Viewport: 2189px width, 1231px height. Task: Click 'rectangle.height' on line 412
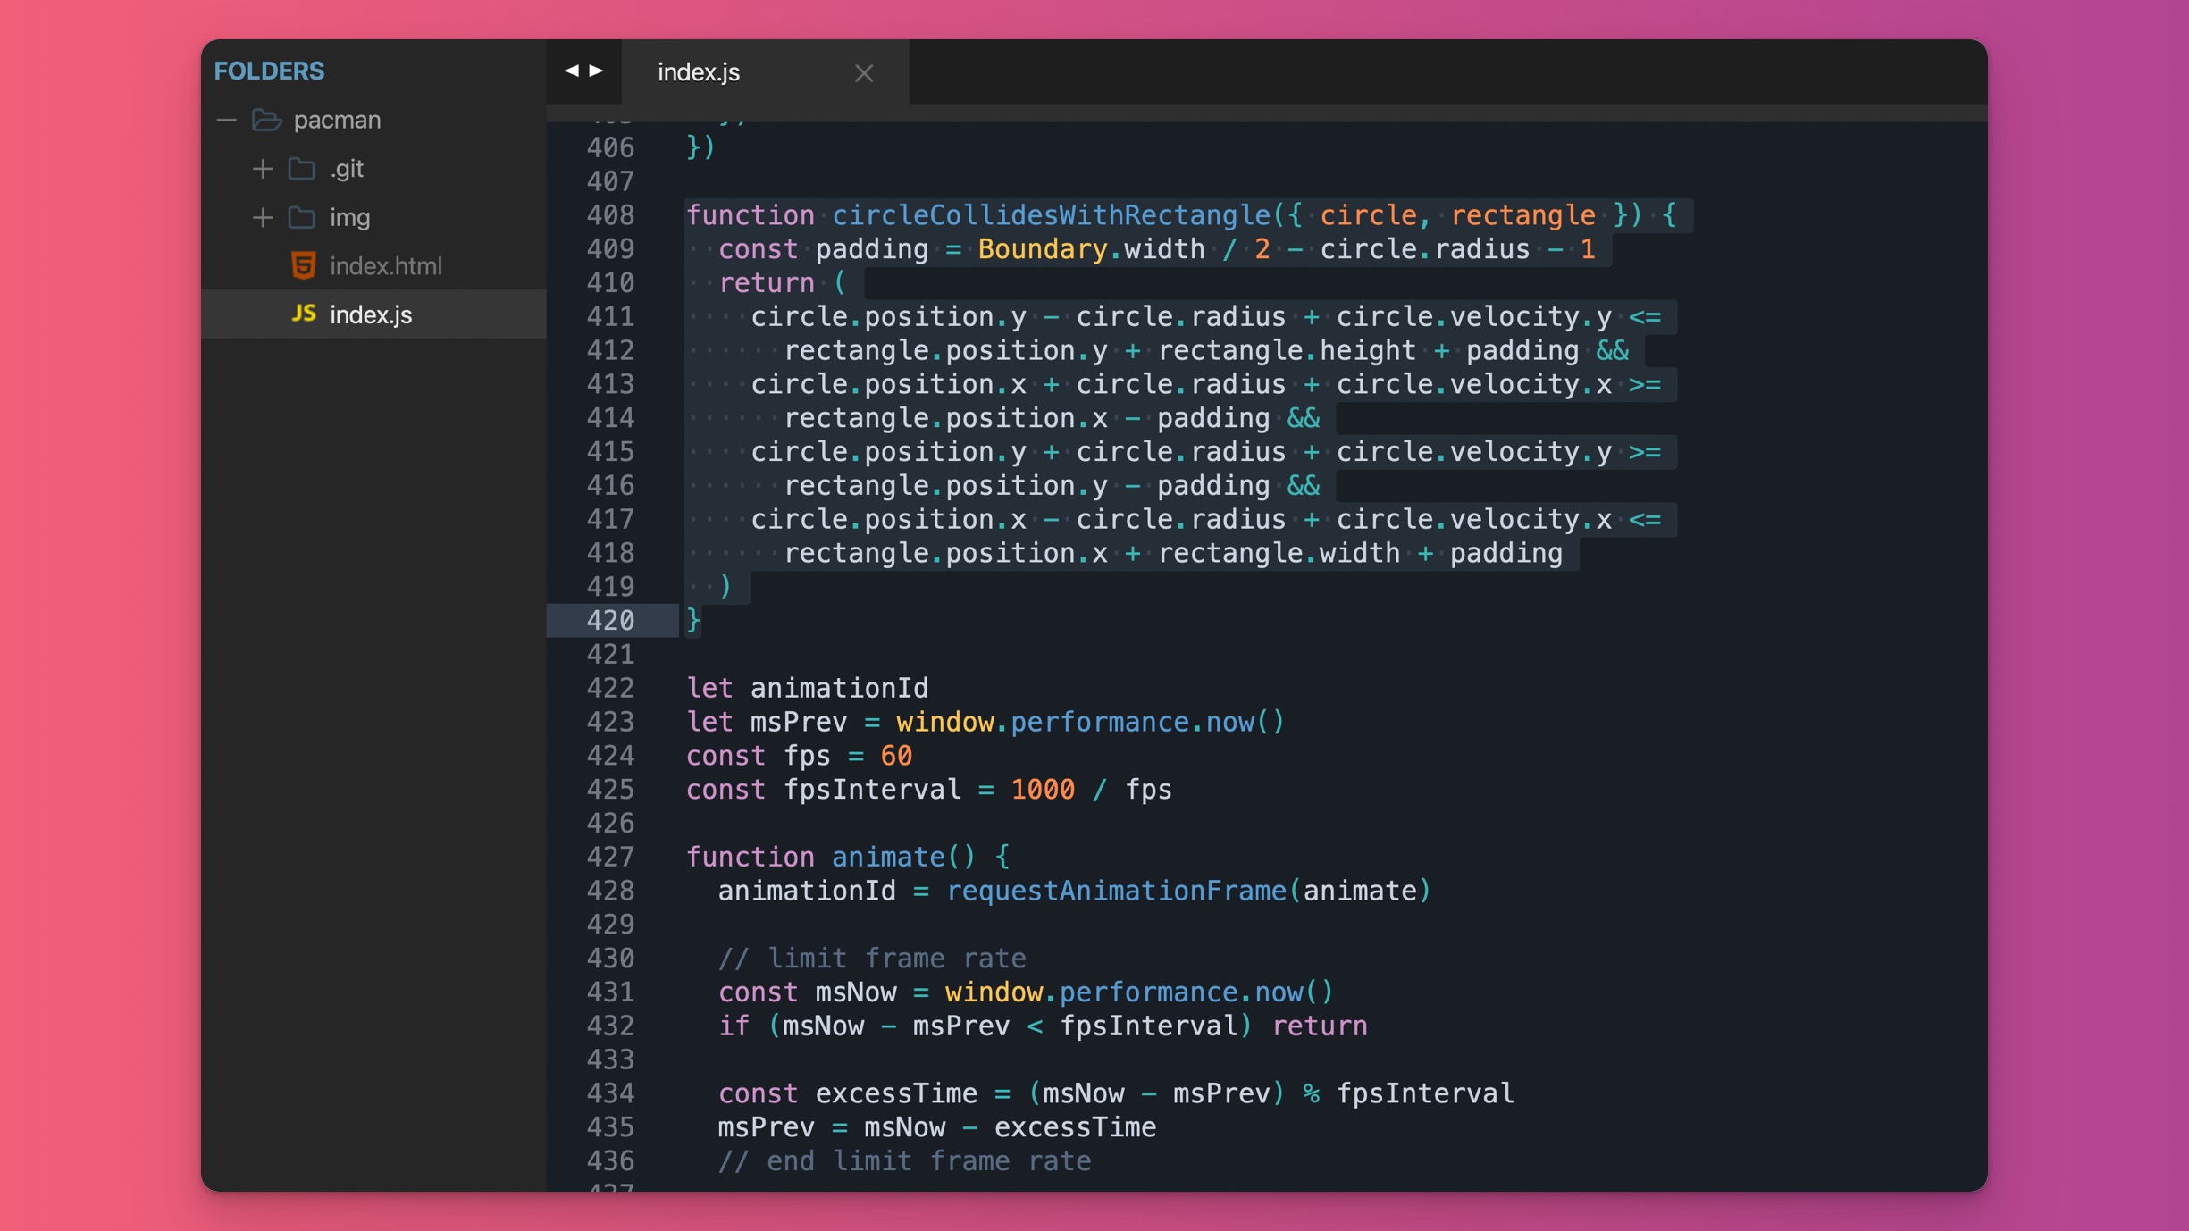(x=1287, y=351)
